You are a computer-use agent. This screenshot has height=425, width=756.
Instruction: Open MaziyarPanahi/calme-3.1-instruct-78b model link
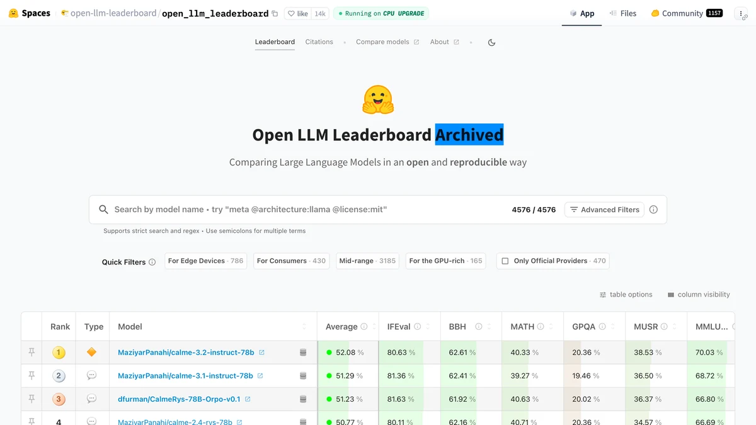pyautogui.click(x=185, y=376)
